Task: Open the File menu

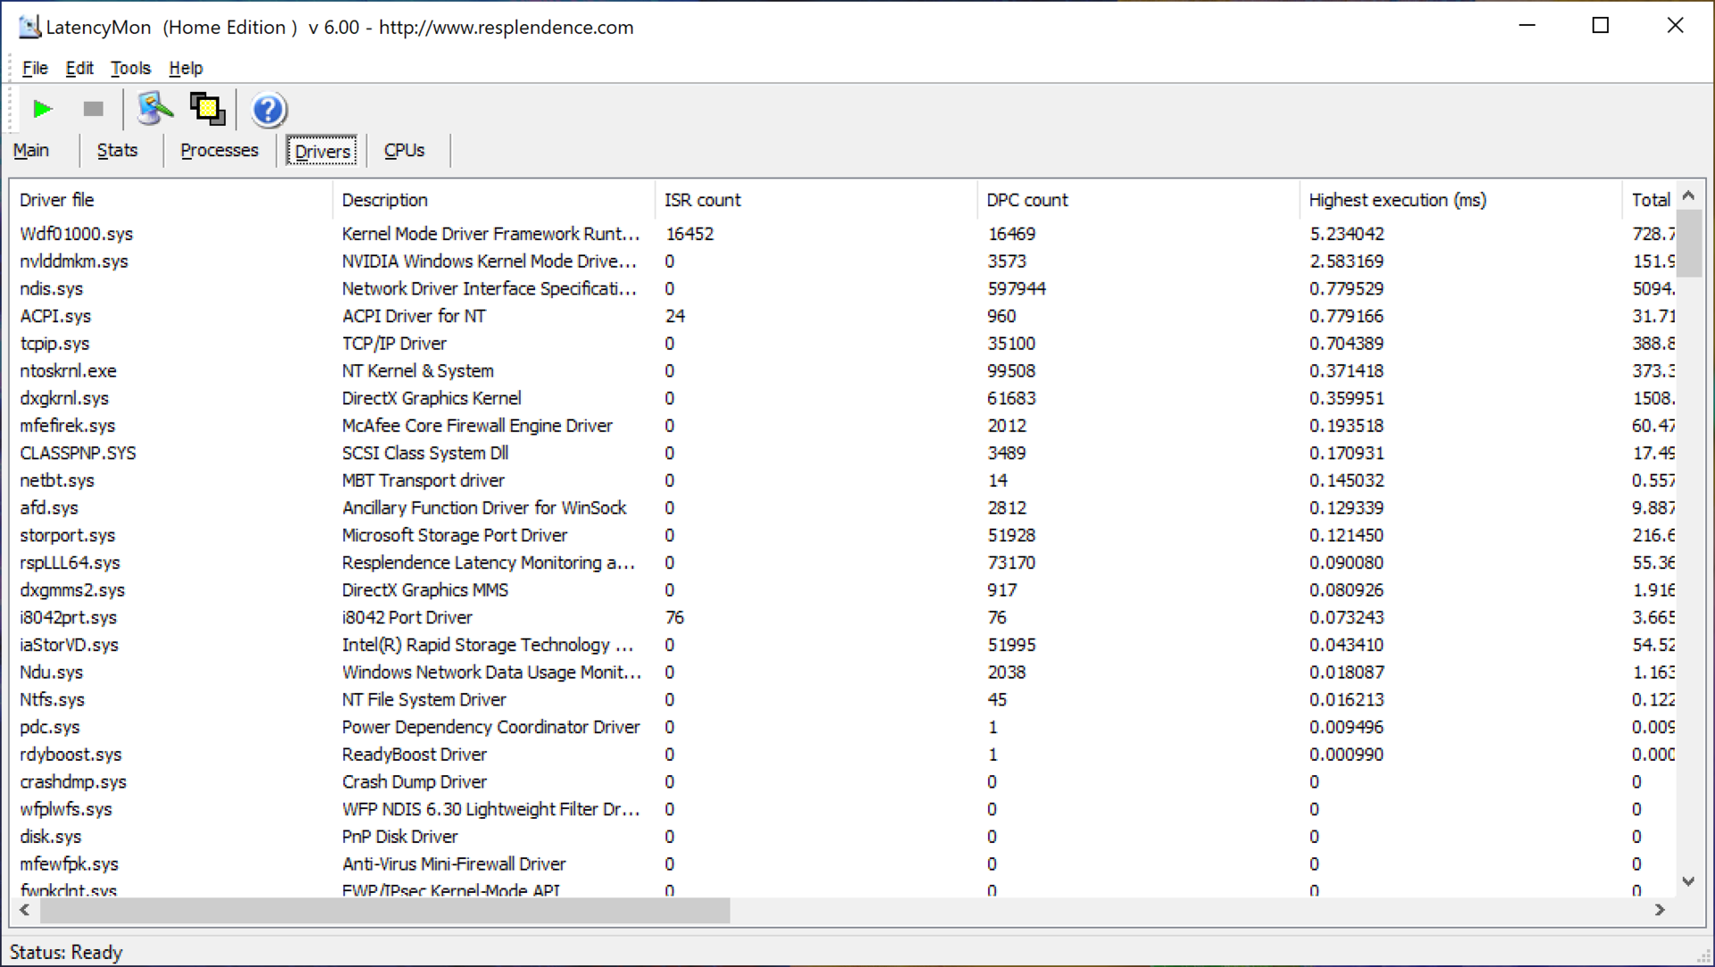Action: tap(35, 68)
